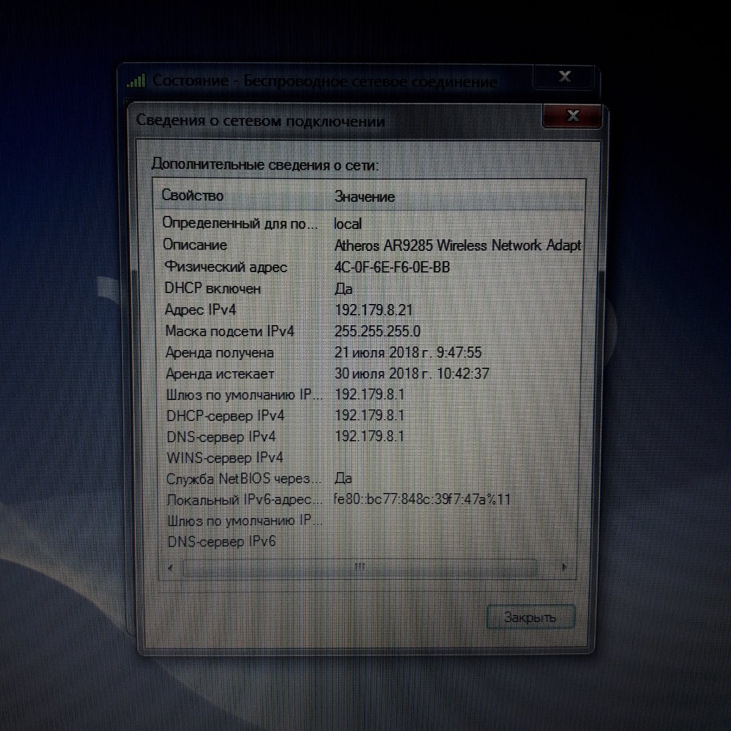Click the Свойство column header
The width and height of the screenshot is (731, 731).
coord(192,196)
